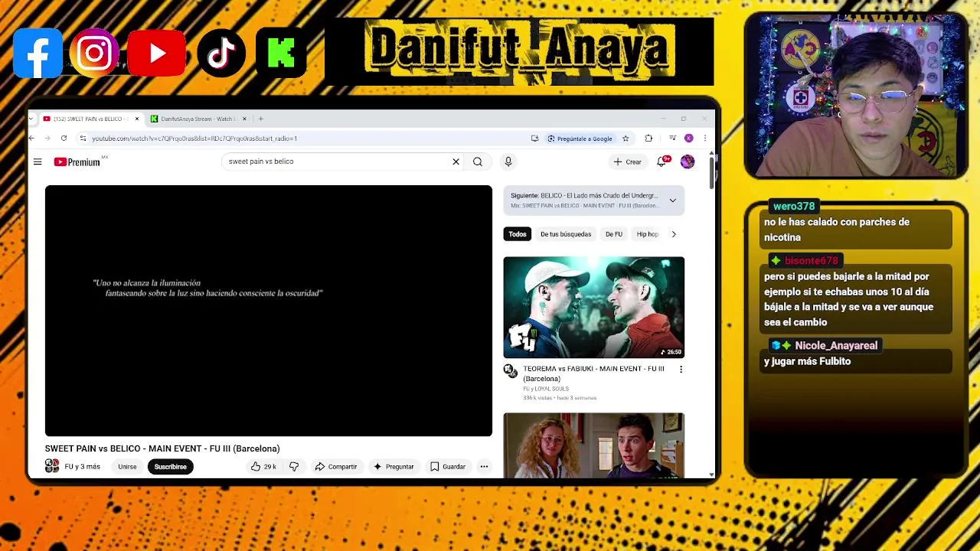
Task: Open the Kick icon in the stream overlay
Action: click(x=281, y=53)
